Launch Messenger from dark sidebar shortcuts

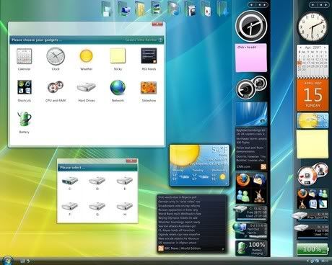click(x=243, y=195)
